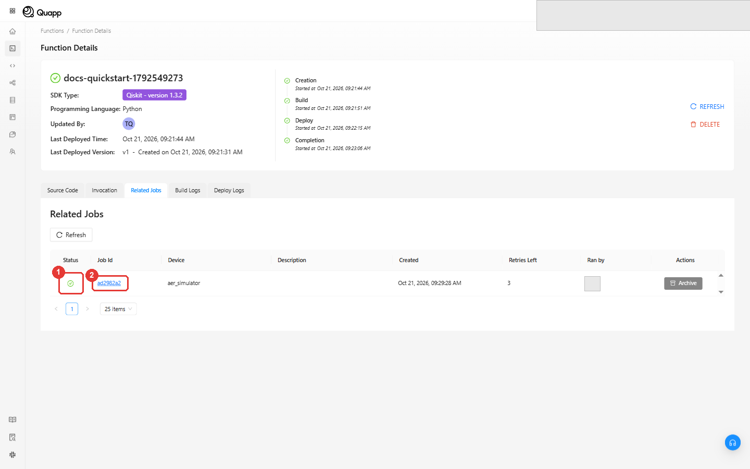Archive the ad2982a2 job

pos(683,283)
